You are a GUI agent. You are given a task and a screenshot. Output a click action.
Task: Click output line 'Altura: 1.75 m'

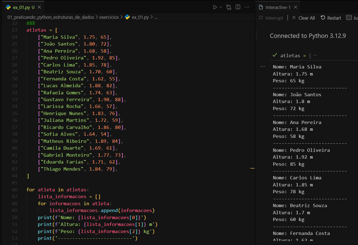293,74
